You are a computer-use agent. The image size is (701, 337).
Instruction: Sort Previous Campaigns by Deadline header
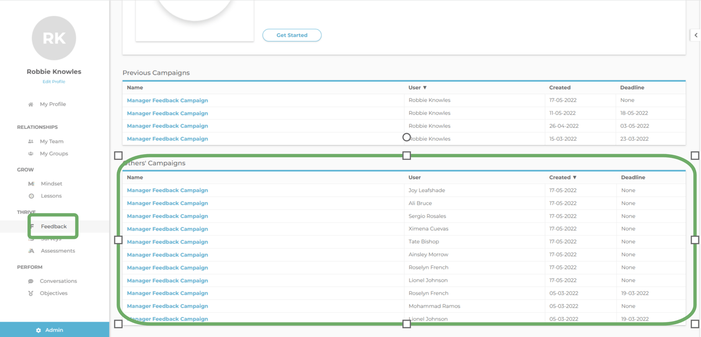632,87
